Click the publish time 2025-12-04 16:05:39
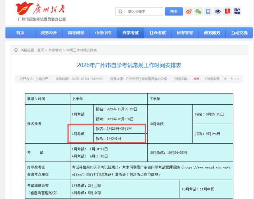 [87, 79]
